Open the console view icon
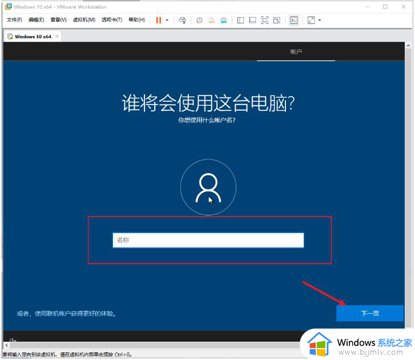Image resolution: width=415 pixels, height=360 pixels. coord(294,20)
